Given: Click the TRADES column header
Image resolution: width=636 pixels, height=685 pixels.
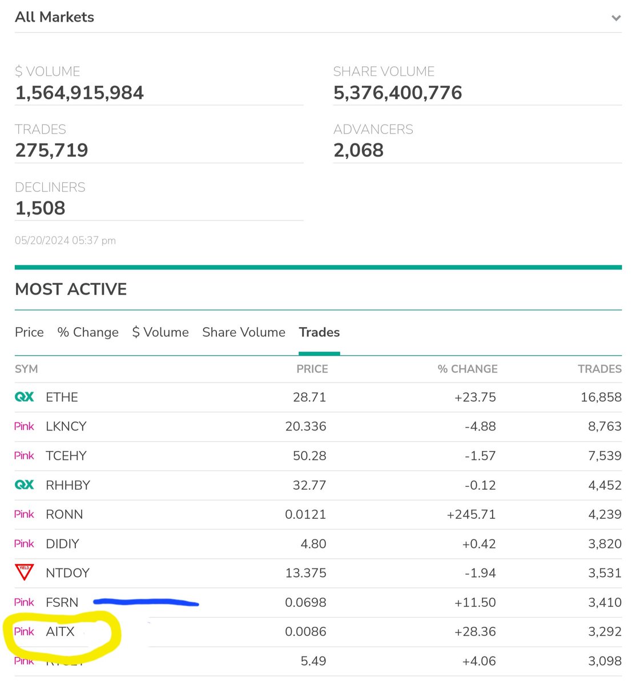Looking at the screenshot, I should click(x=599, y=369).
